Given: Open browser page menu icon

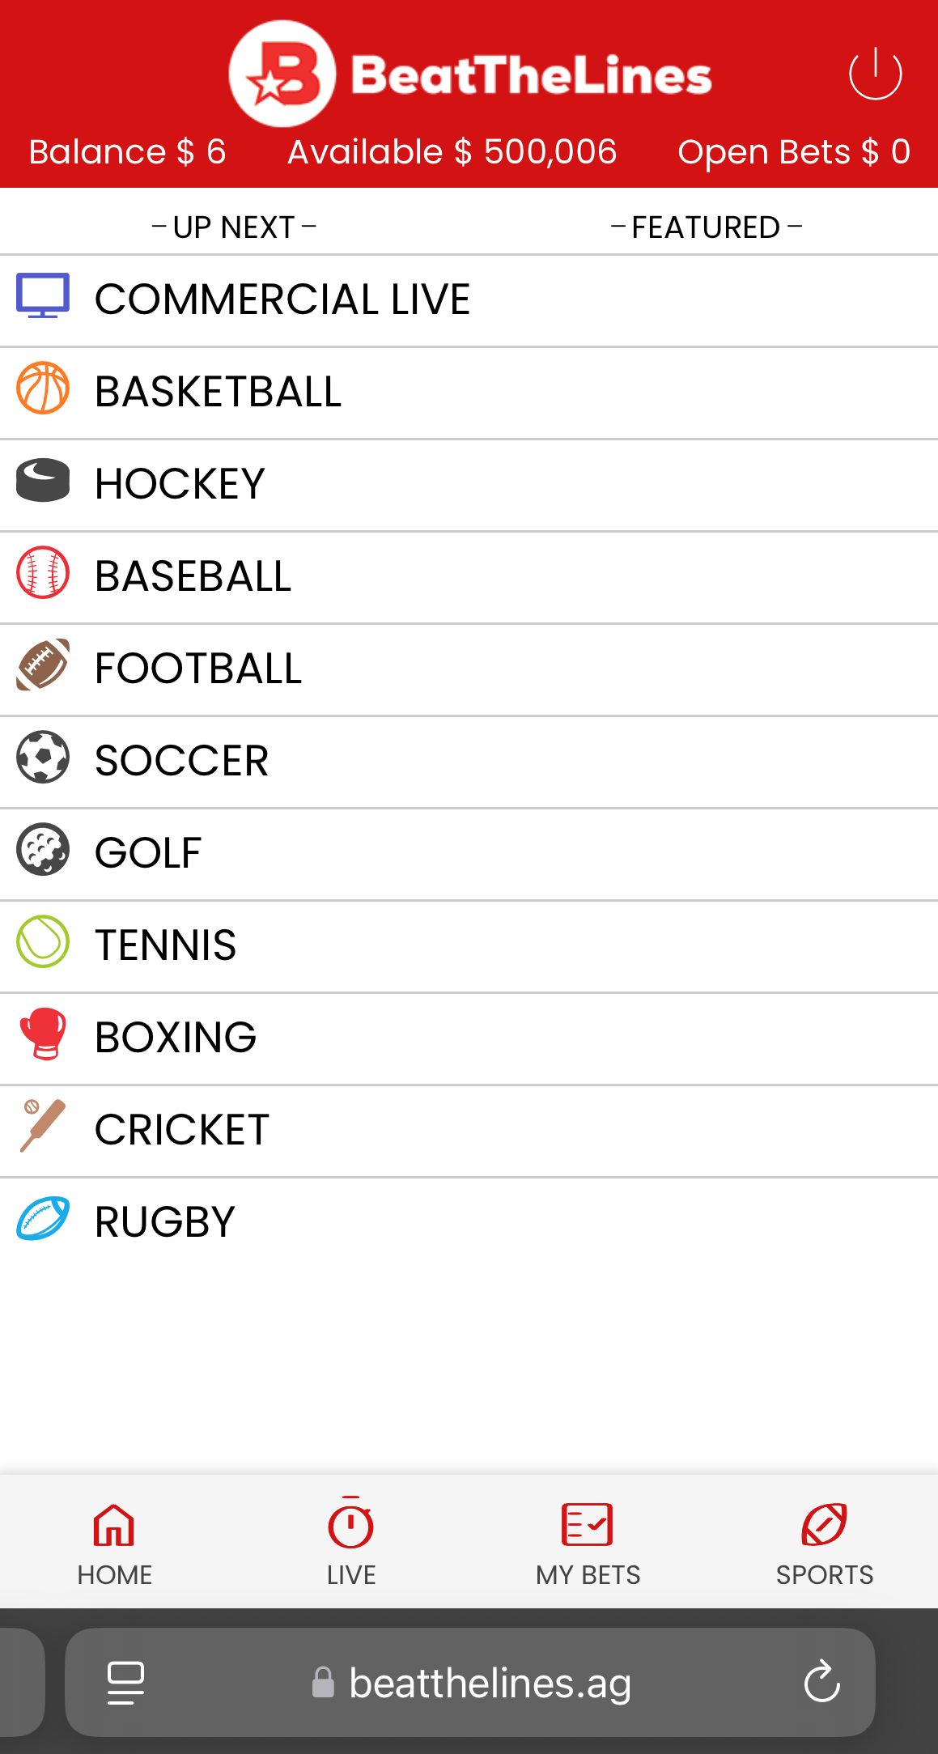Looking at the screenshot, I should (125, 1683).
